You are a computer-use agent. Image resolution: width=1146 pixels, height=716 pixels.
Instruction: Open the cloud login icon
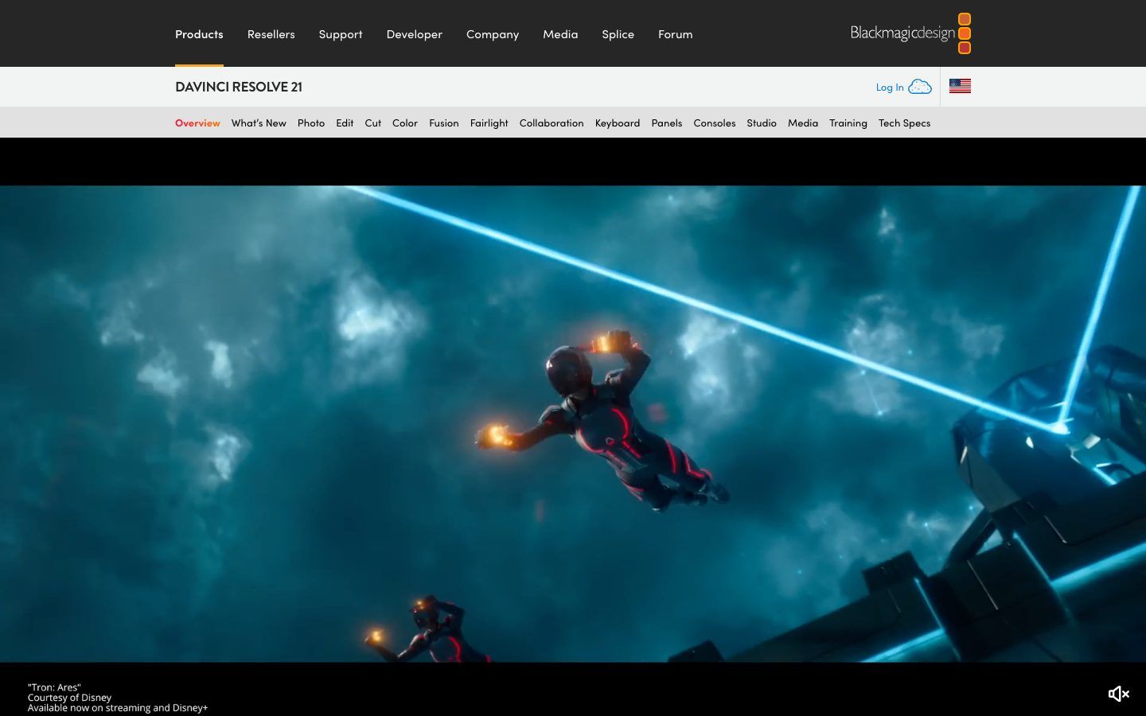coord(920,87)
